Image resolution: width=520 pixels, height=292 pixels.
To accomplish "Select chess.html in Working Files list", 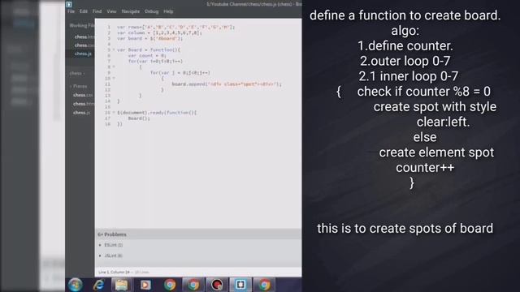I will tap(84, 36).
